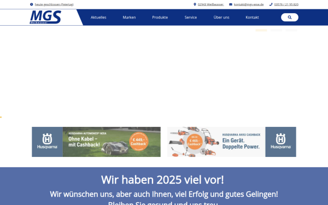Click the phone handset icon
Image resolution: width=328 pixels, height=205 pixels.
[271, 4]
